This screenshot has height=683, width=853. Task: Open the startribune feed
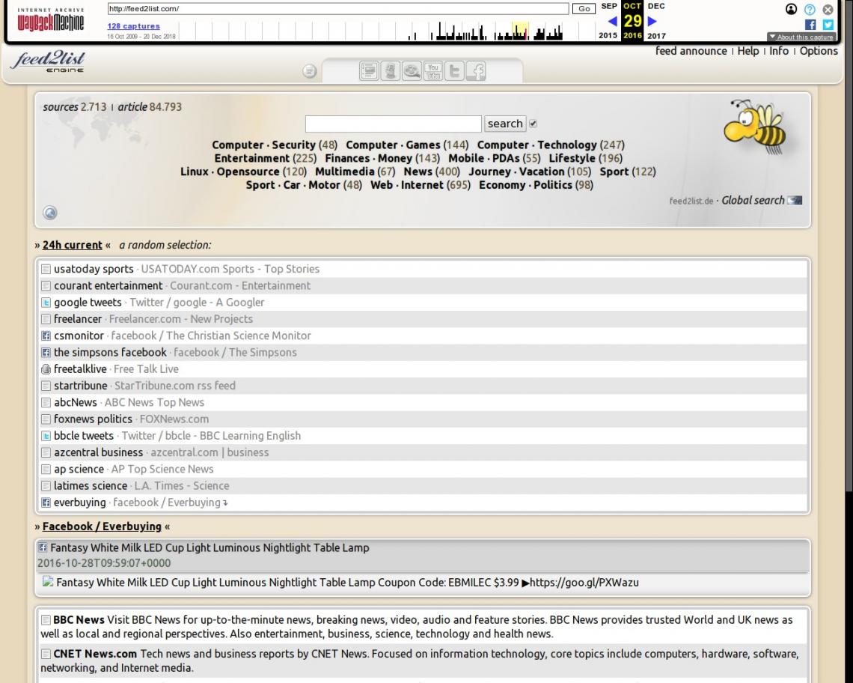point(81,386)
